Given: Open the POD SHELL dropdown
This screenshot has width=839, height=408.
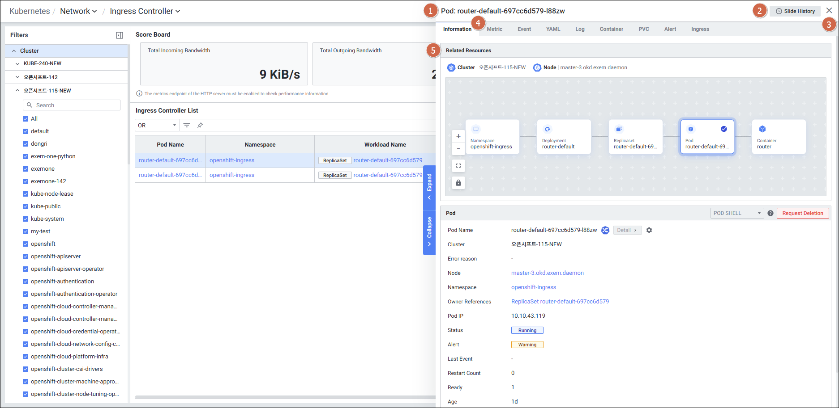Looking at the screenshot, I should point(736,213).
